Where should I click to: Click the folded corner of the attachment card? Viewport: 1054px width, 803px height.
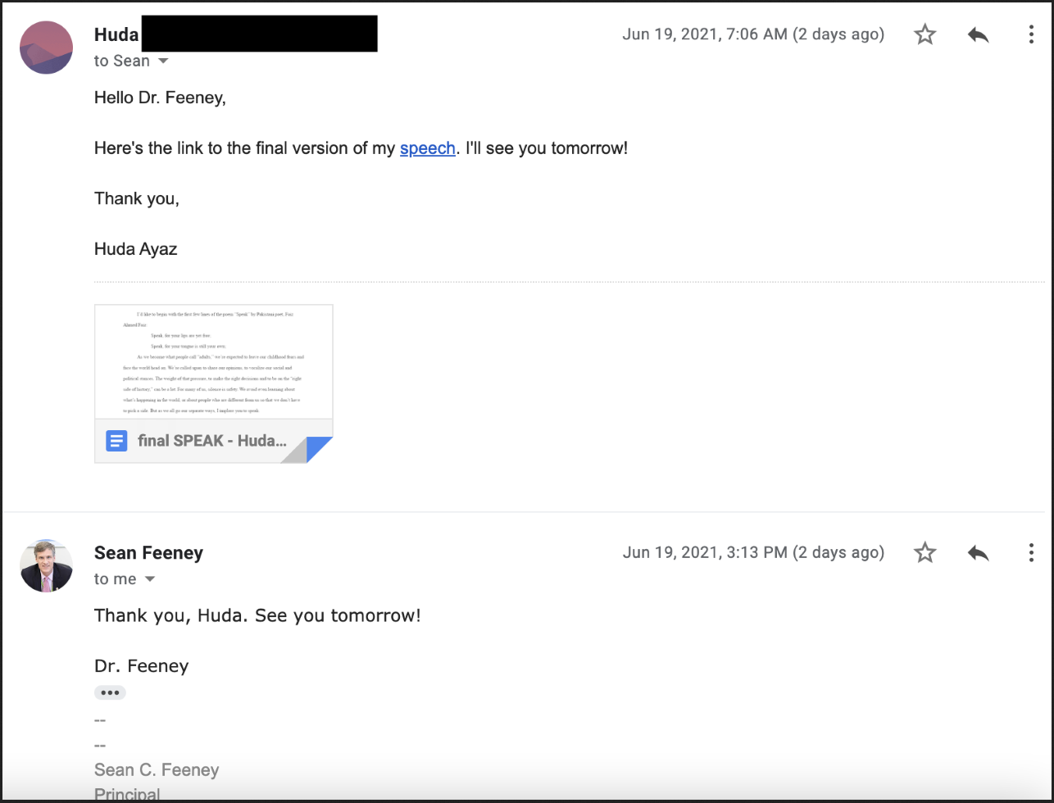[x=308, y=450]
